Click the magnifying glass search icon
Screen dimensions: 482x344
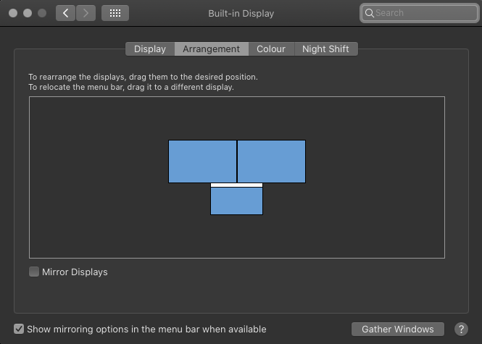tap(370, 13)
